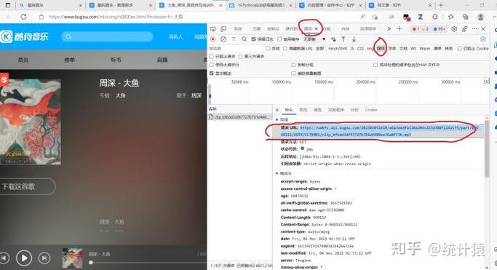This screenshot has height=270, width=497.
Task: Close the request details pane
Action: pos(277,110)
